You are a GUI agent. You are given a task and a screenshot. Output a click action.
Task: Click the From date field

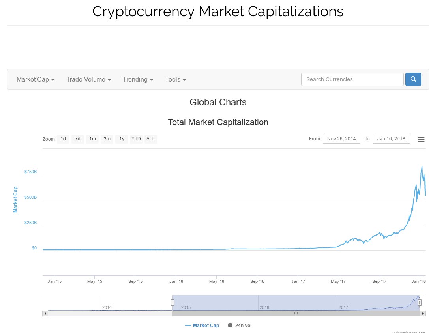tap(341, 139)
